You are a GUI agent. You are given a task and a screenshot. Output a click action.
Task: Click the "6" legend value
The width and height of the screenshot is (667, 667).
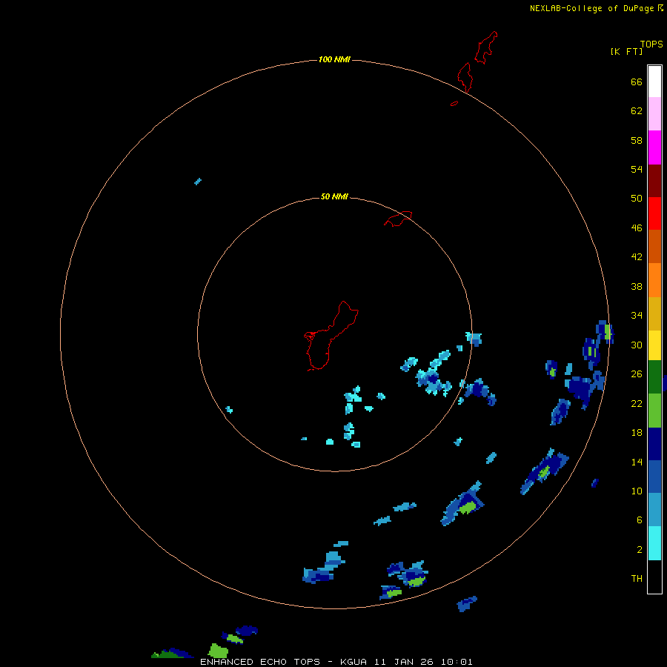[640, 520]
